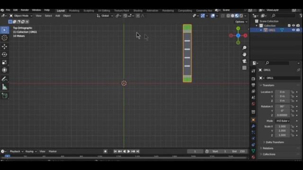303x170 pixels.
Task: Click the red X axis gizmo ball
Action: tap(245, 36)
